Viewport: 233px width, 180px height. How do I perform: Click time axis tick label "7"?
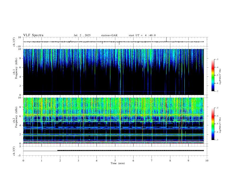(152, 161)
